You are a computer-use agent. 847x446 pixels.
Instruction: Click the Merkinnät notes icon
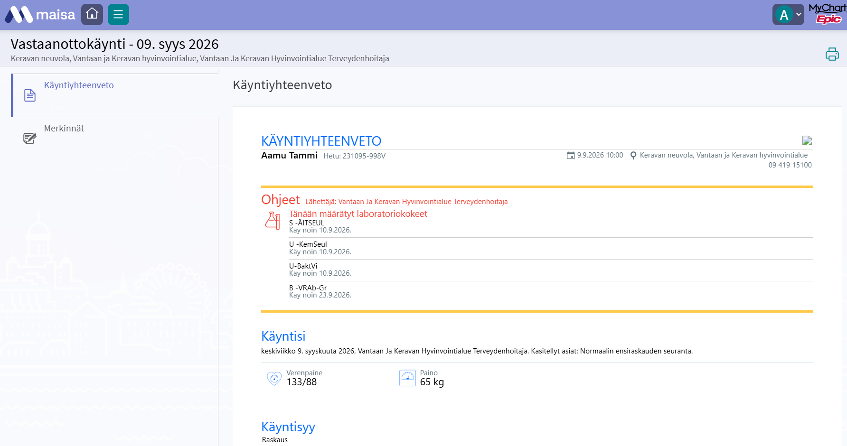30,139
